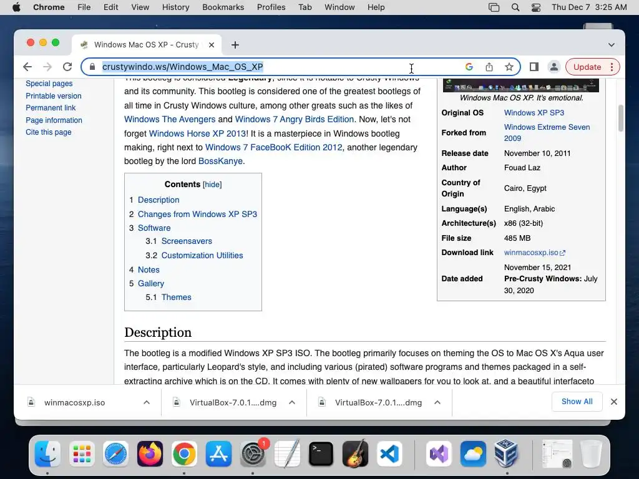
Task: Click Cite this page link
Action: point(49,132)
